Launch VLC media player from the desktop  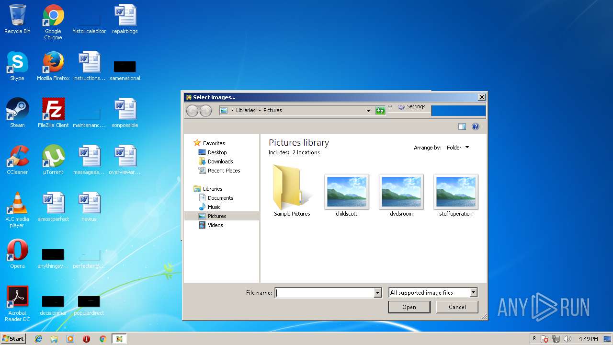click(x=17, y=210)
